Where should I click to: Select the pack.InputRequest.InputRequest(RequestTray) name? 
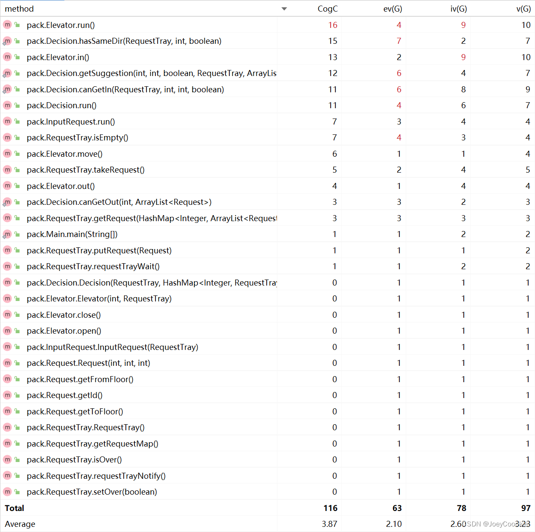(x=112, y=347)
